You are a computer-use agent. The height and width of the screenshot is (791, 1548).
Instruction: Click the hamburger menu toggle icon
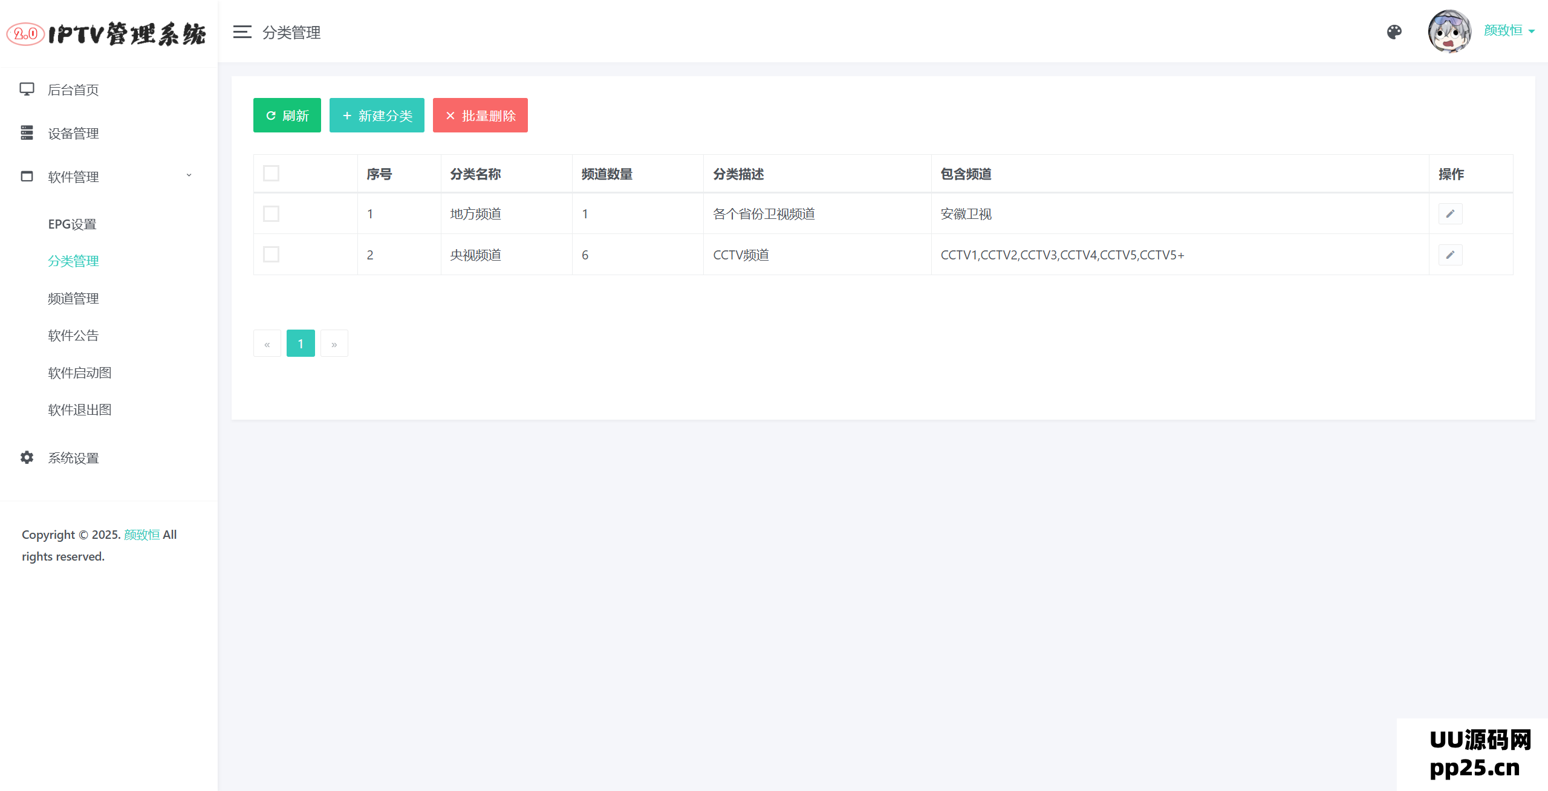(242, 32)
